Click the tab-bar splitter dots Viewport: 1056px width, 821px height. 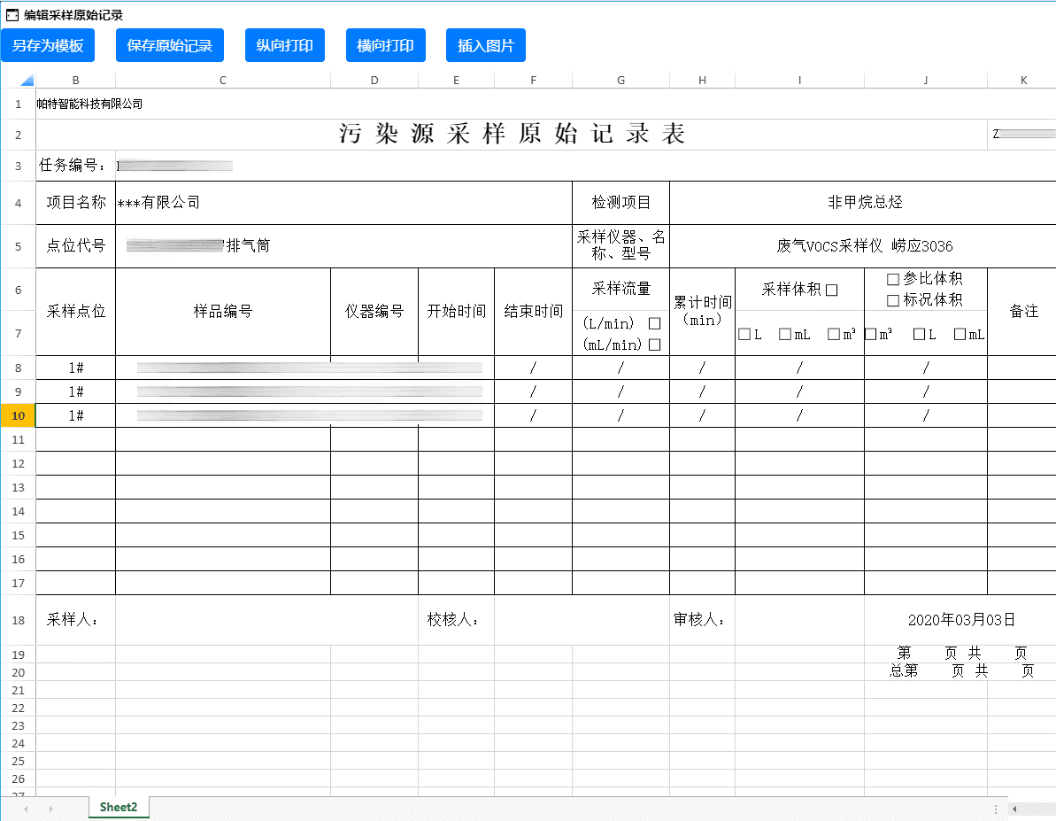coord(996,809)
